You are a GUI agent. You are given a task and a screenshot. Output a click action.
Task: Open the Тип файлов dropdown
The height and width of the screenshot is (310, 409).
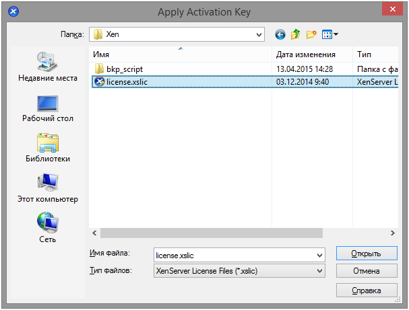click(320, 271)
